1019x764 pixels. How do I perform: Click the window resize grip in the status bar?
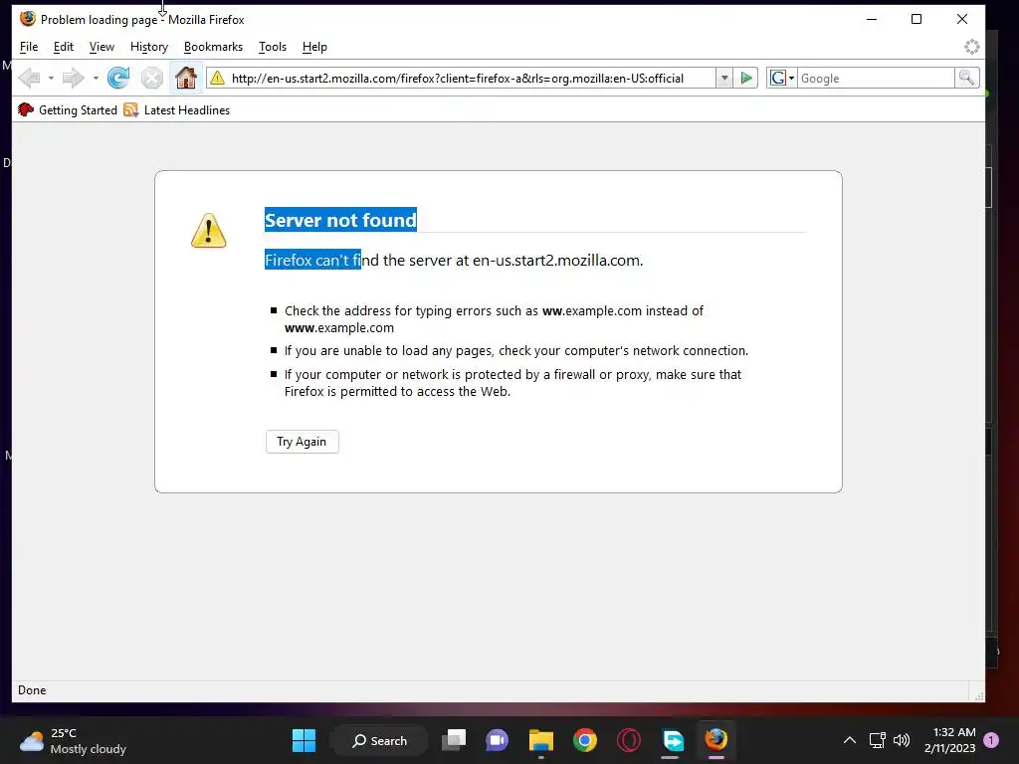coord(978,695)
